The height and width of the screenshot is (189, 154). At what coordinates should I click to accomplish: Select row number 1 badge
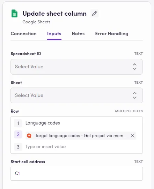18,123
